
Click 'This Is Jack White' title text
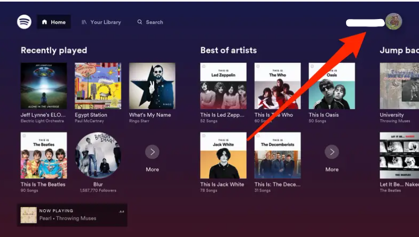[222, 184]
